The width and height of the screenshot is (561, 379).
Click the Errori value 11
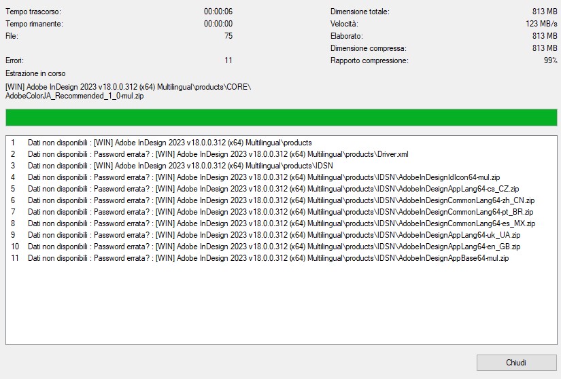click(228, 60)
